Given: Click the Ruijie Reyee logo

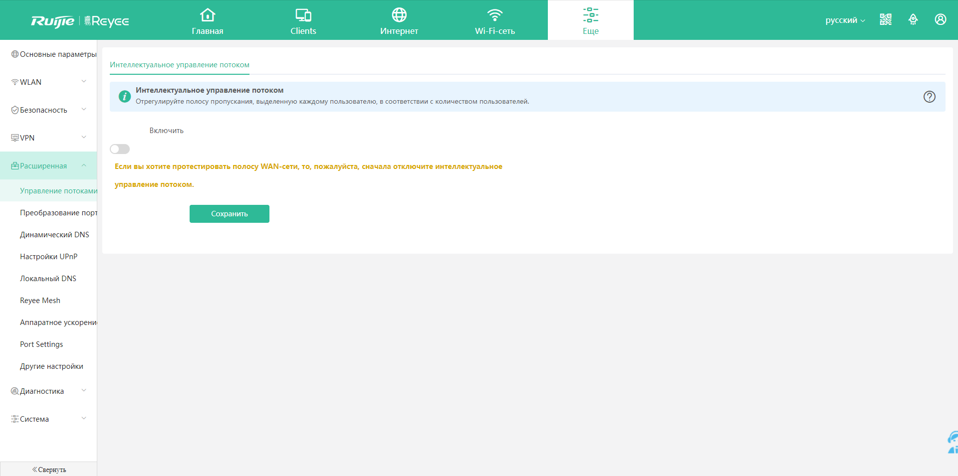Looking at the screenshot, I should pyautogui.click(x=80, y=21).
